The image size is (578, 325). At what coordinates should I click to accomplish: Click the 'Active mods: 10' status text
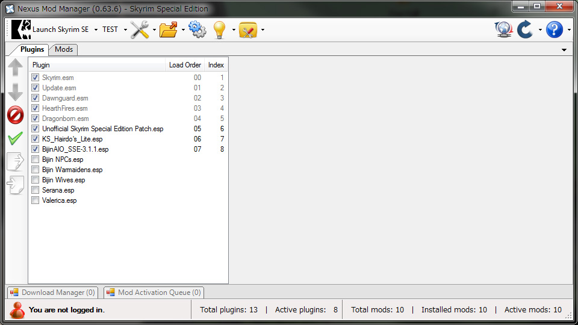tap(533, 310)
